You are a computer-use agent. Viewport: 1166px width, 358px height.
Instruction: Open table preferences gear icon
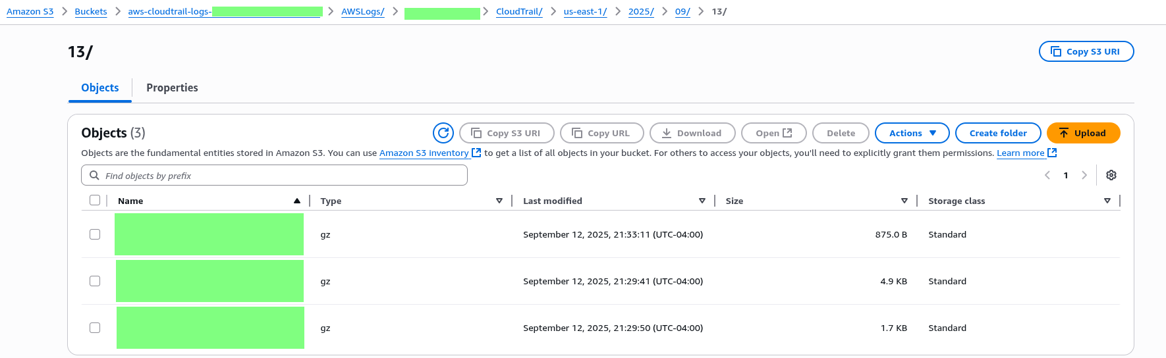click(x=1111, y=175)
